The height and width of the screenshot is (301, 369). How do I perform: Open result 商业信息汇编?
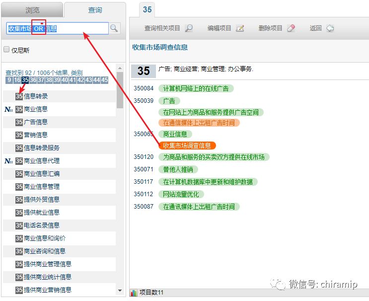tap(42, 174)
